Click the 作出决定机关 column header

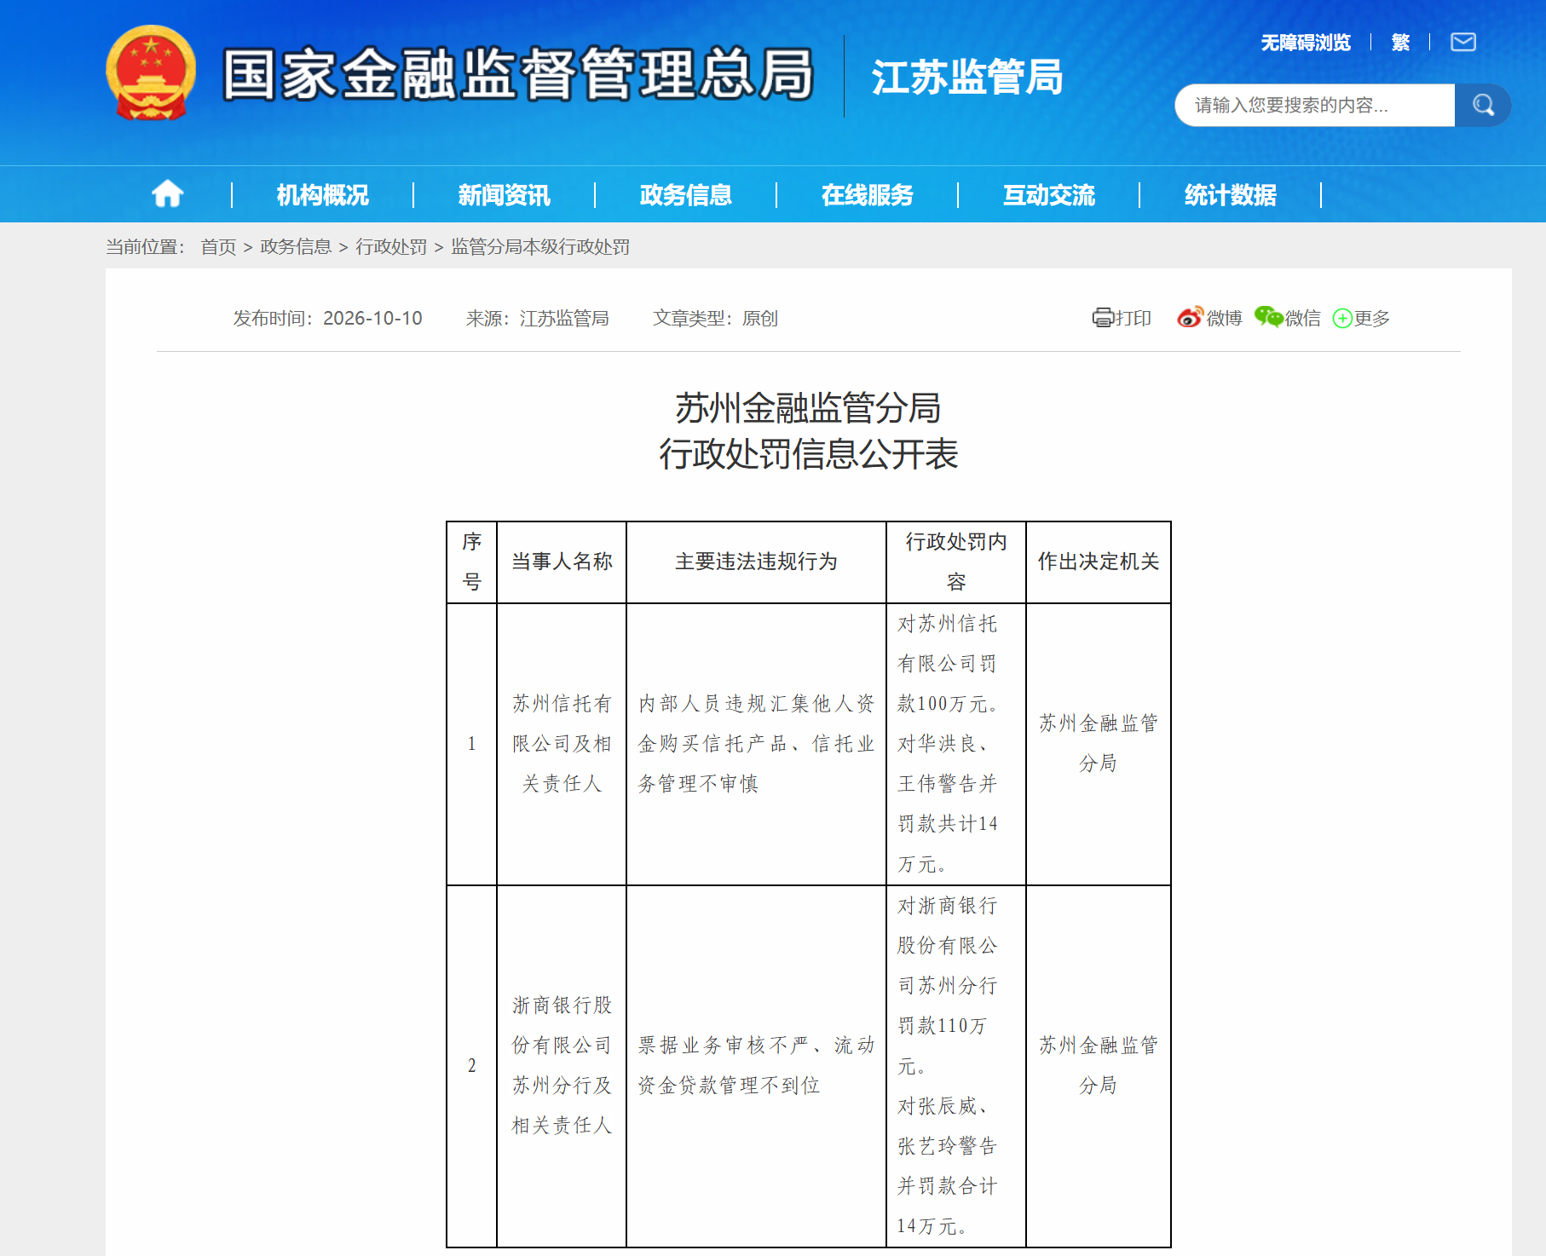click(x=1099, y=562)
